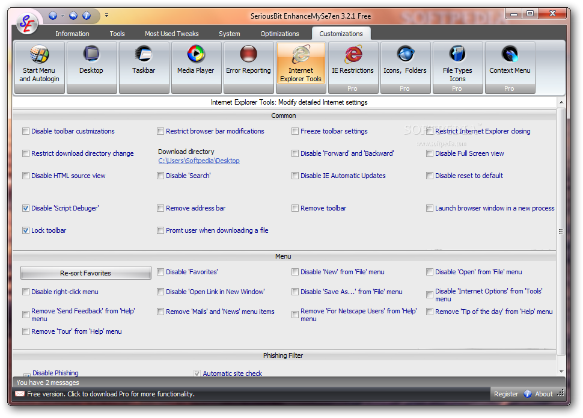583x418 pixels.
Task: Check Freeze toolbar settings
Action: coord(295,131)
